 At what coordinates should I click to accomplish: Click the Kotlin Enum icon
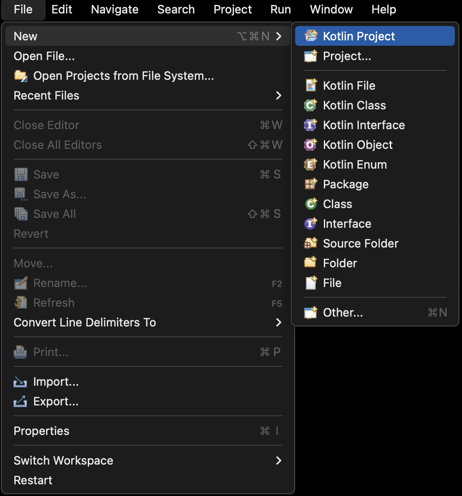[x=310, y=164]
